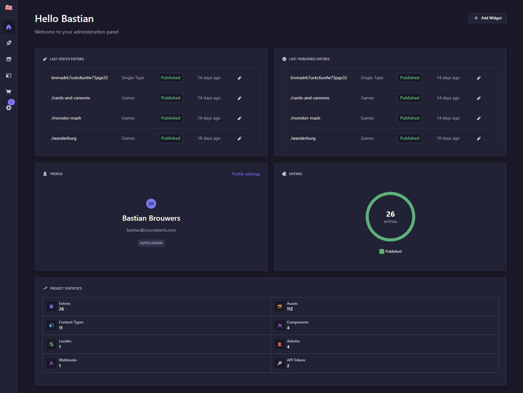Open the Admins statistic row
This screenshot has width=523, height=393.
pos(385,344)
